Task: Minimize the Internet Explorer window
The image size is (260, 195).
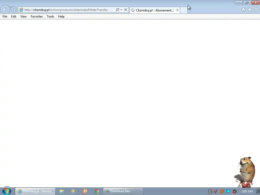Action: pyautogui.click(x=239, y=3)
